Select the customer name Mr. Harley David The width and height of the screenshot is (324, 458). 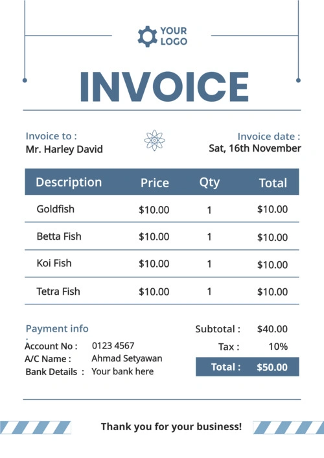pyautogui.click(x=64, y=149)
